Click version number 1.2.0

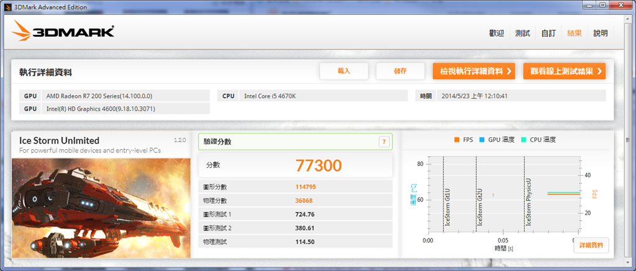(x=179, y=140)
